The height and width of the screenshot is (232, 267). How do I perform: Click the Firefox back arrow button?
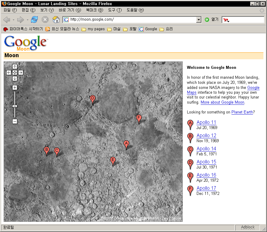(x=7, y=20)
